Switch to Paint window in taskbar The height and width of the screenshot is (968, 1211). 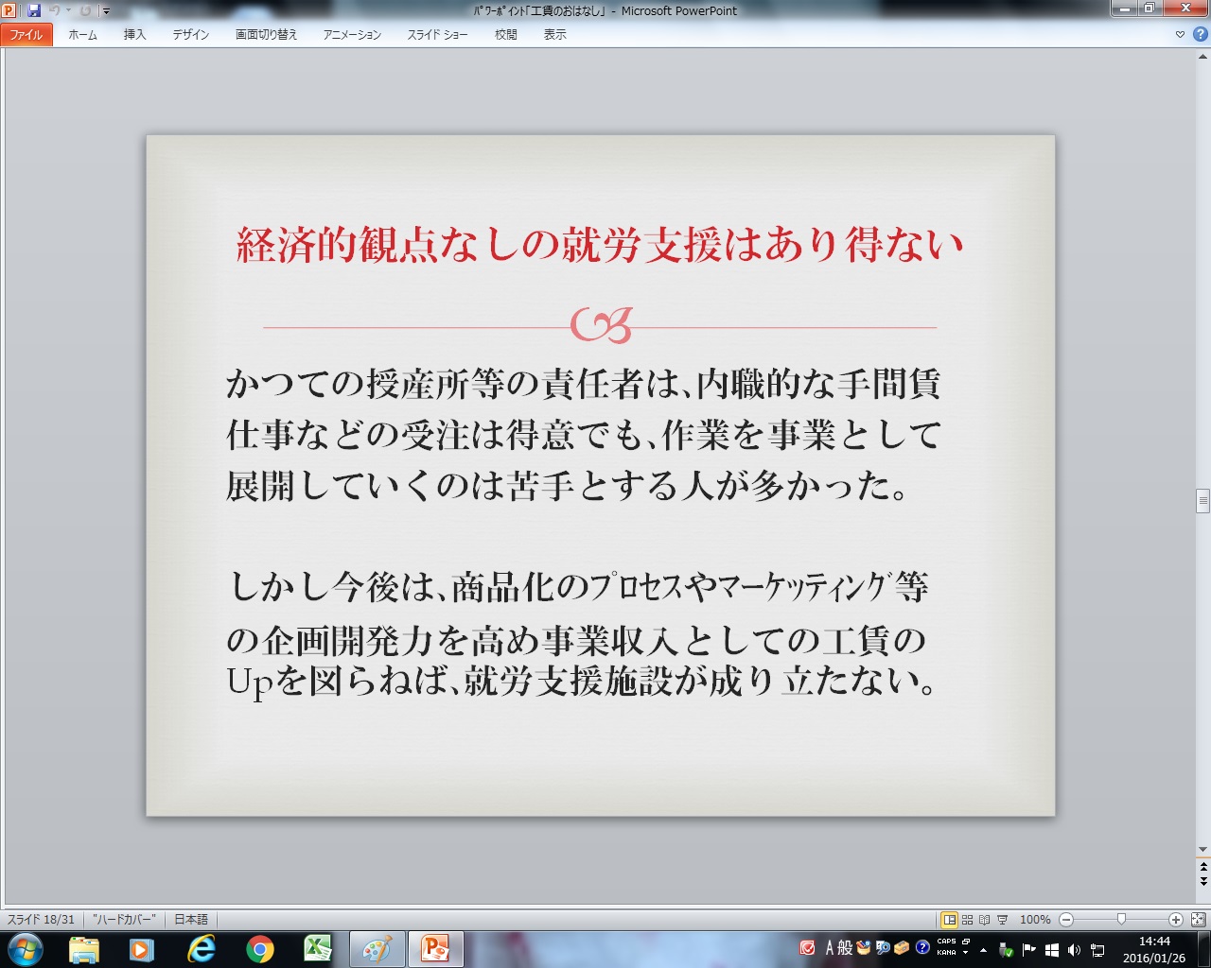pyautogui.click(x=377, y=949)
